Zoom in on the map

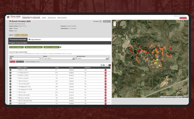tap(115, 23)
